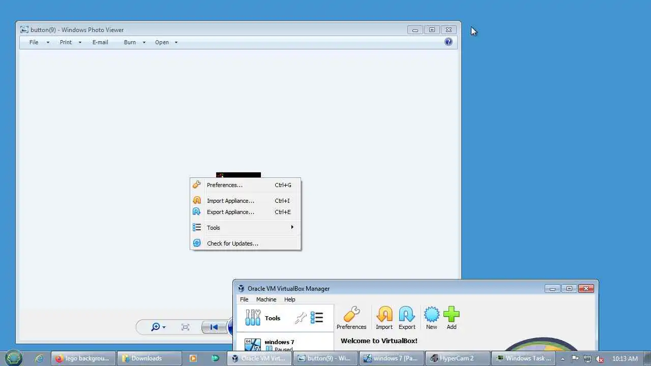The height and width of the screenshot is (366, 651).
Task: Switch to windows 7 [Paused] taskbar button
Action: tap(392, 358)
